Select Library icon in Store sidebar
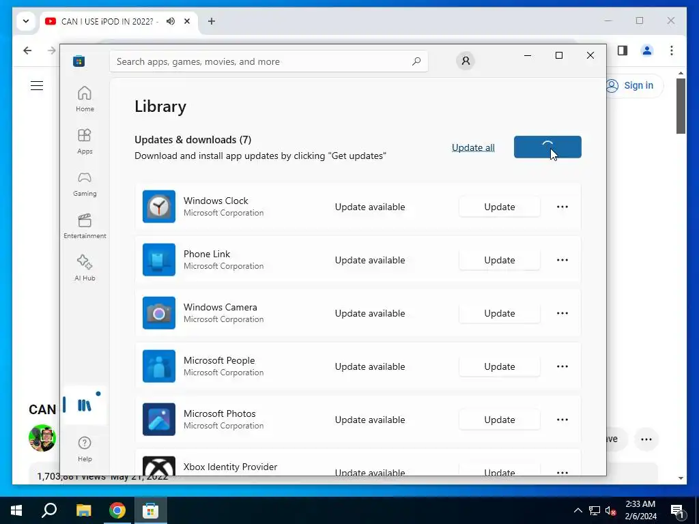This screenshot has width=699, height=524. pos(85,405)
